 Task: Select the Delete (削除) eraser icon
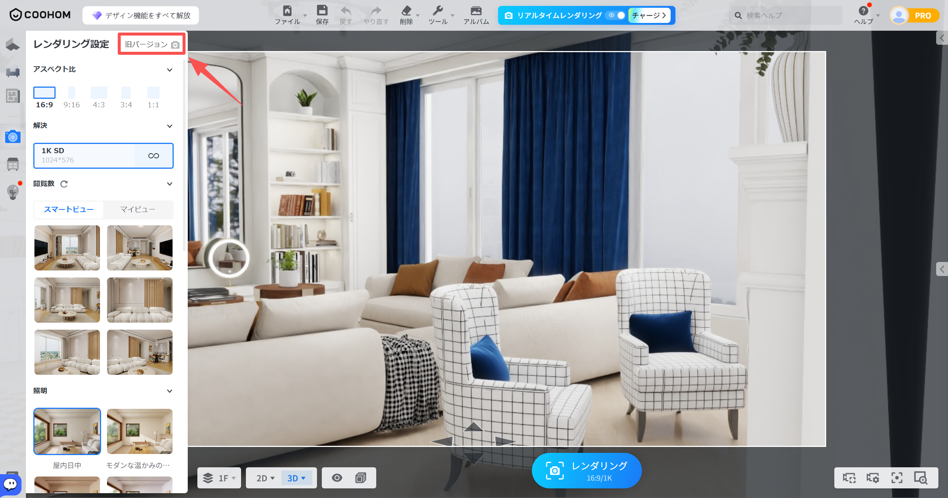coord(406,11)
